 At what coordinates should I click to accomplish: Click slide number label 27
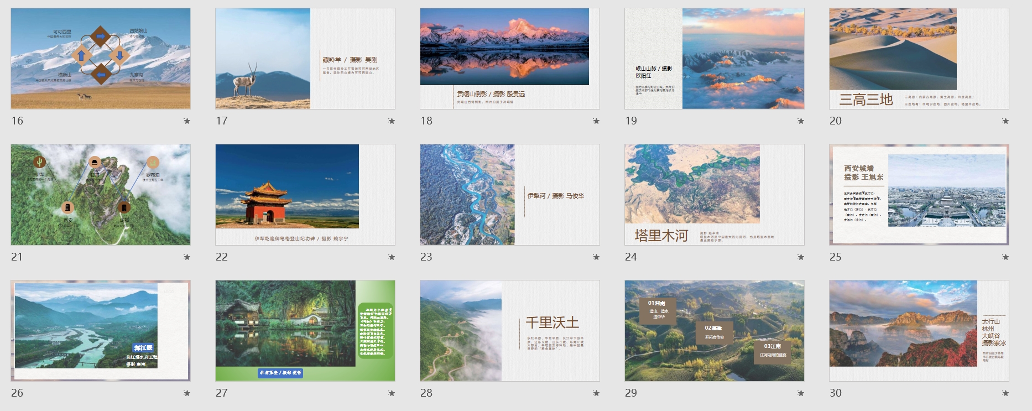coord(222,393)
